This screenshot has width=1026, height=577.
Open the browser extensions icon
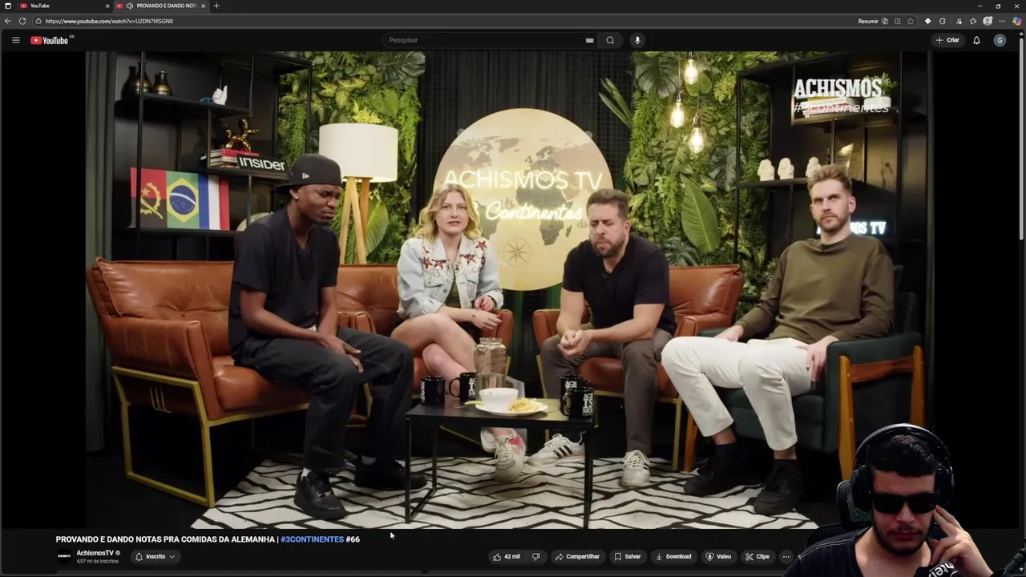tap(959, 21)
